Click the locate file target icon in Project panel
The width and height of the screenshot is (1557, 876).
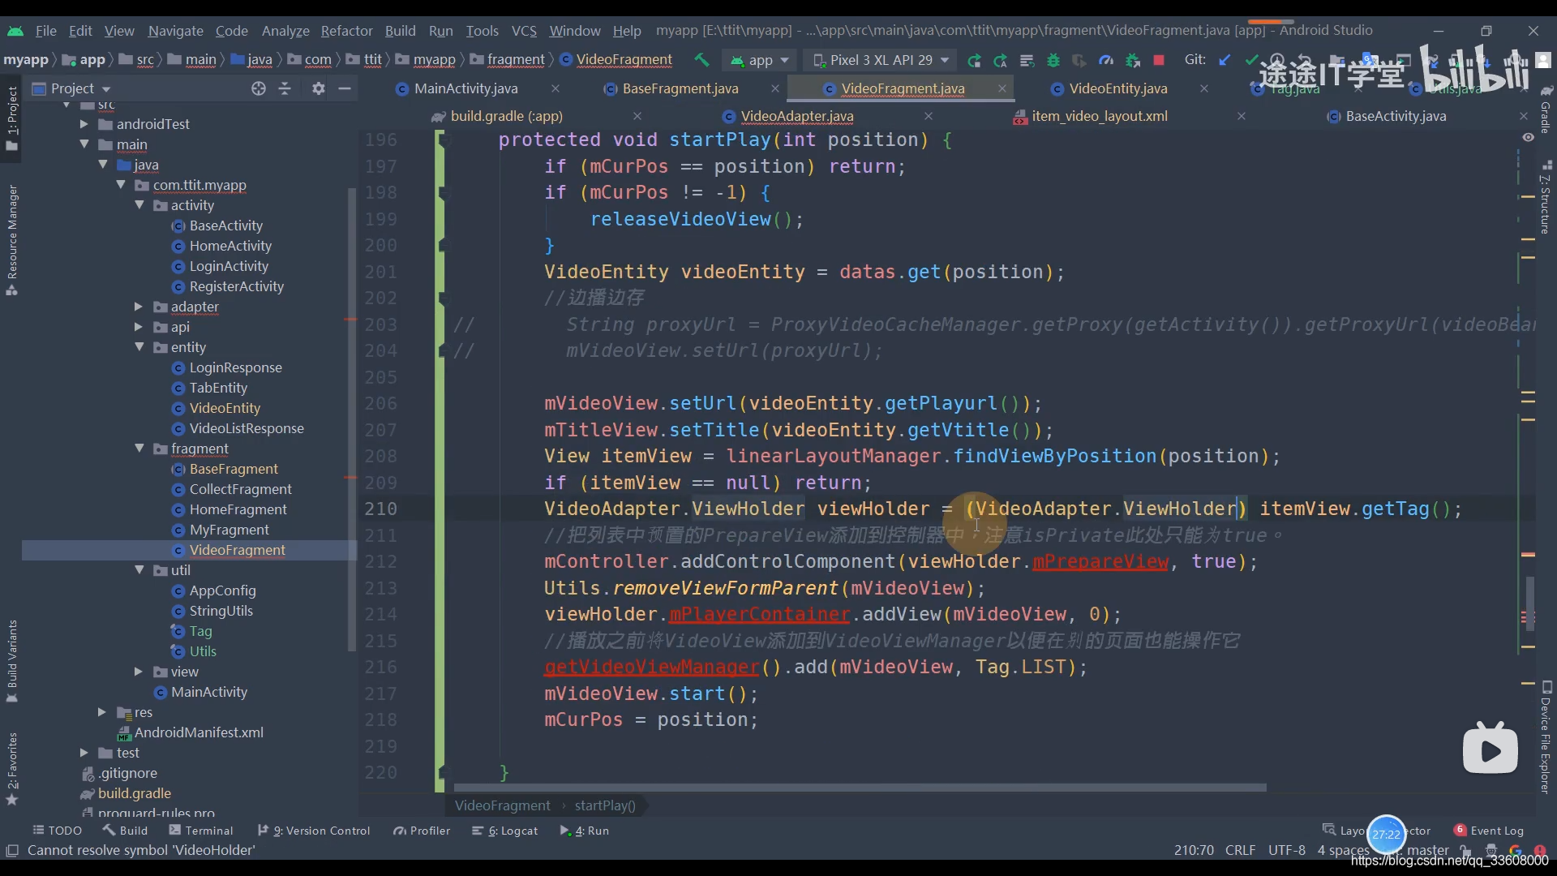(258, 88)
